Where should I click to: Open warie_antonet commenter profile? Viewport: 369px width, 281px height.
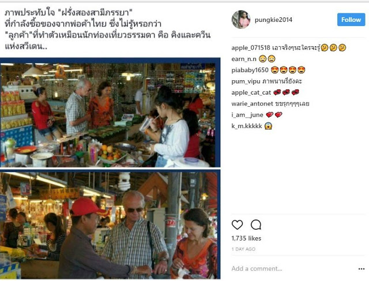click(x=253, y=104)
